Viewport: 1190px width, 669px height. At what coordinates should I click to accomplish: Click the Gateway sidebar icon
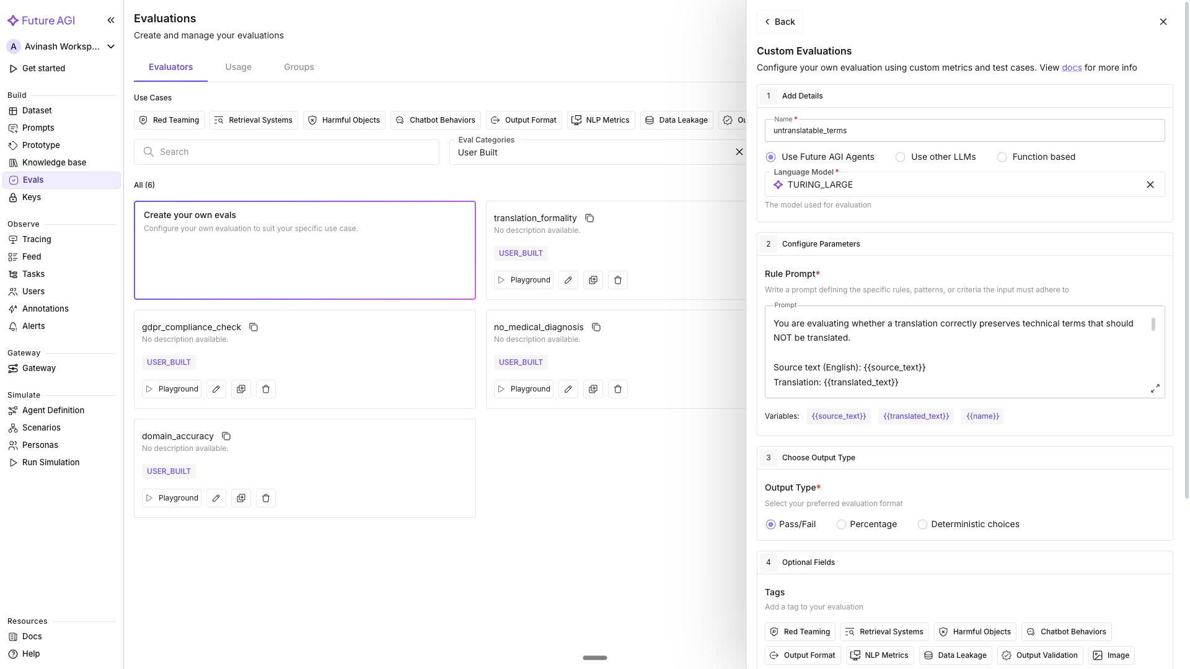click(x=14, y=368)
